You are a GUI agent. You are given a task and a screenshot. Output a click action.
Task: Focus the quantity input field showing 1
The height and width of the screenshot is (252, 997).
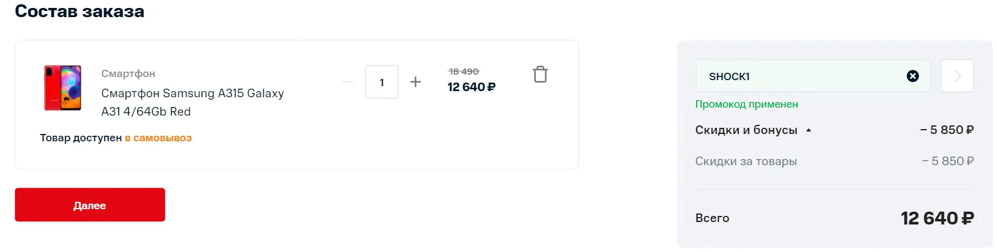pos(381,82)
